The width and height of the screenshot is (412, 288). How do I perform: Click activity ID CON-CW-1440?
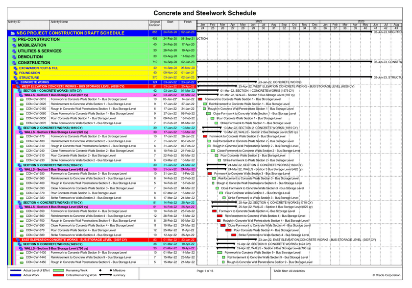tap(36, 258)
